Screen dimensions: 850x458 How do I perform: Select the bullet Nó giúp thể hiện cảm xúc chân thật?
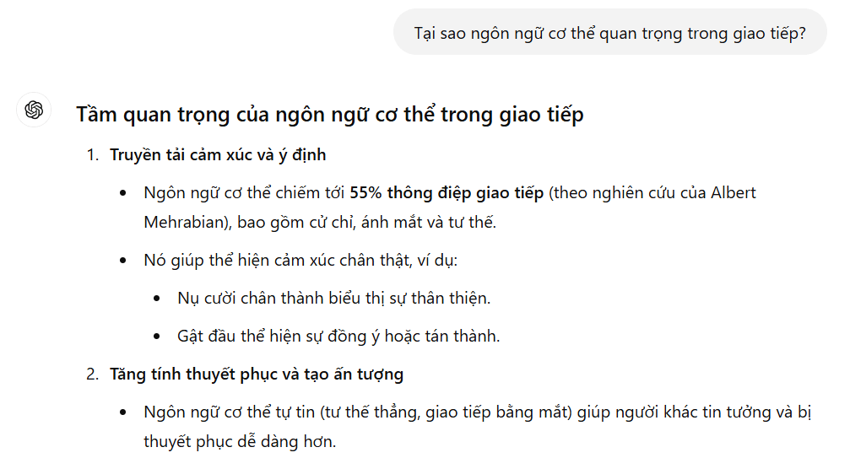coord(300,261)
